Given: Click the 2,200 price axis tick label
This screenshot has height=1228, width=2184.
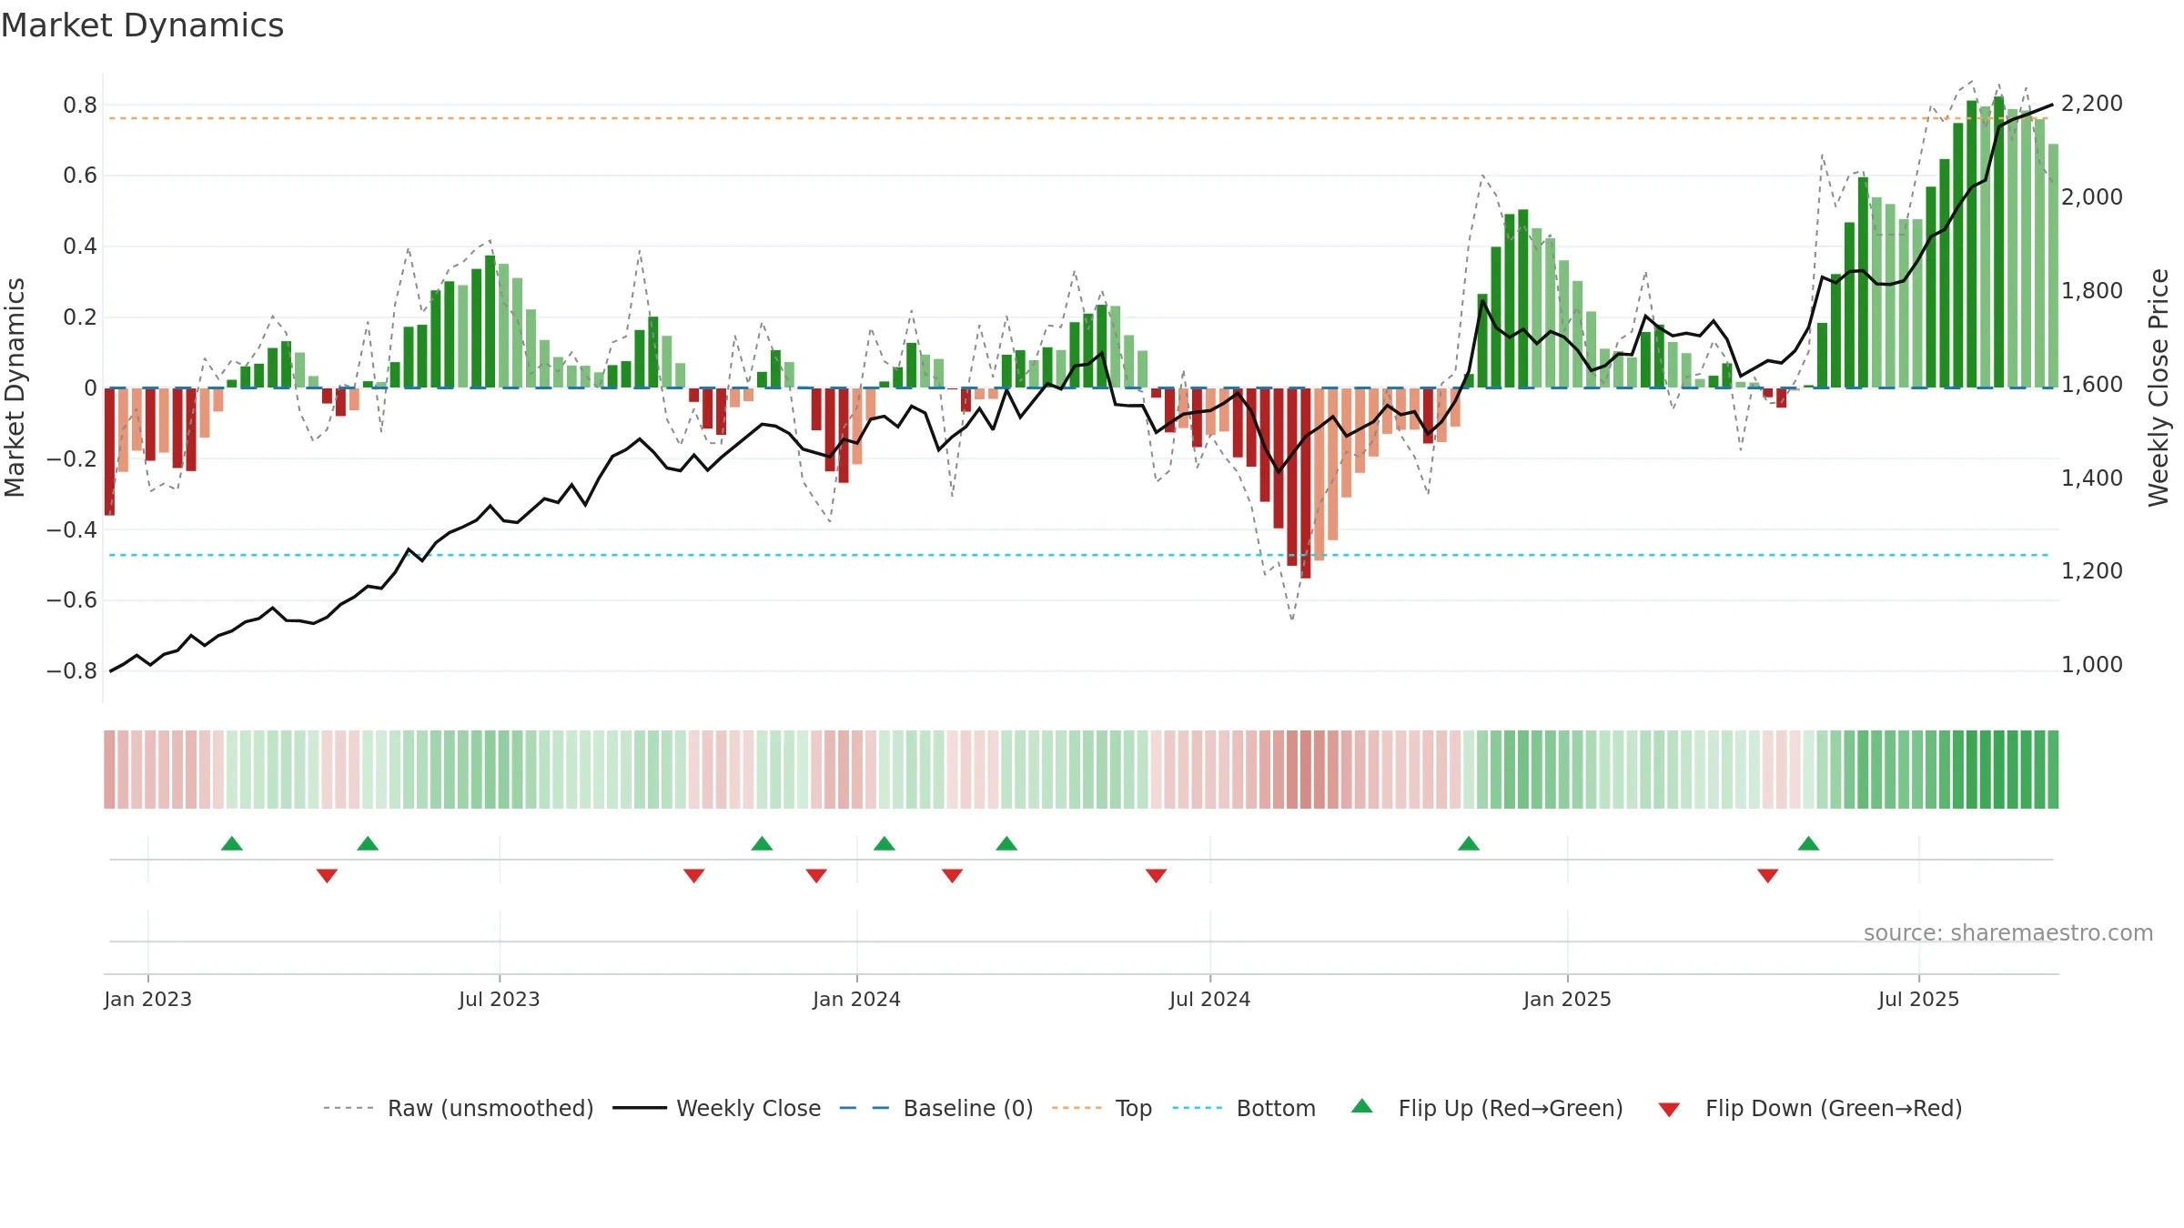Looking at the screenshot, I should click(2092, 104).
